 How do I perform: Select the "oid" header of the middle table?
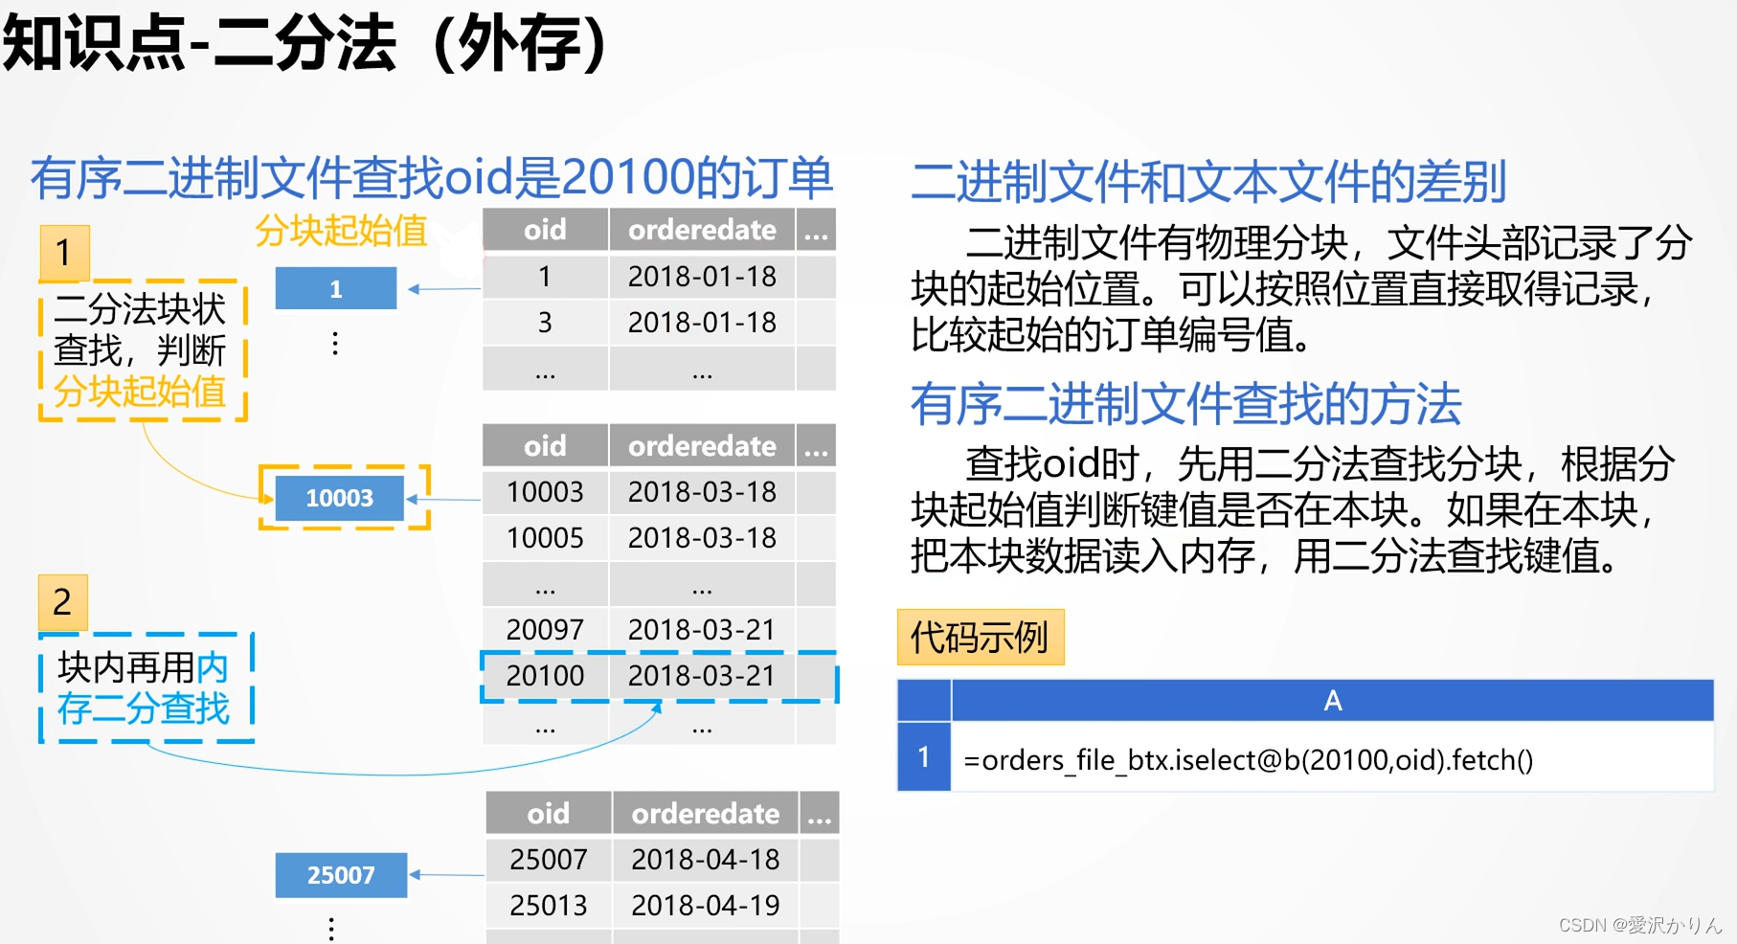544,445
